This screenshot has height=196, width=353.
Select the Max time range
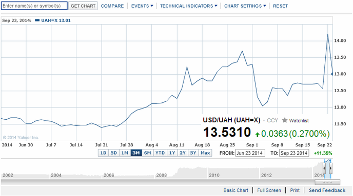point(205,153)
